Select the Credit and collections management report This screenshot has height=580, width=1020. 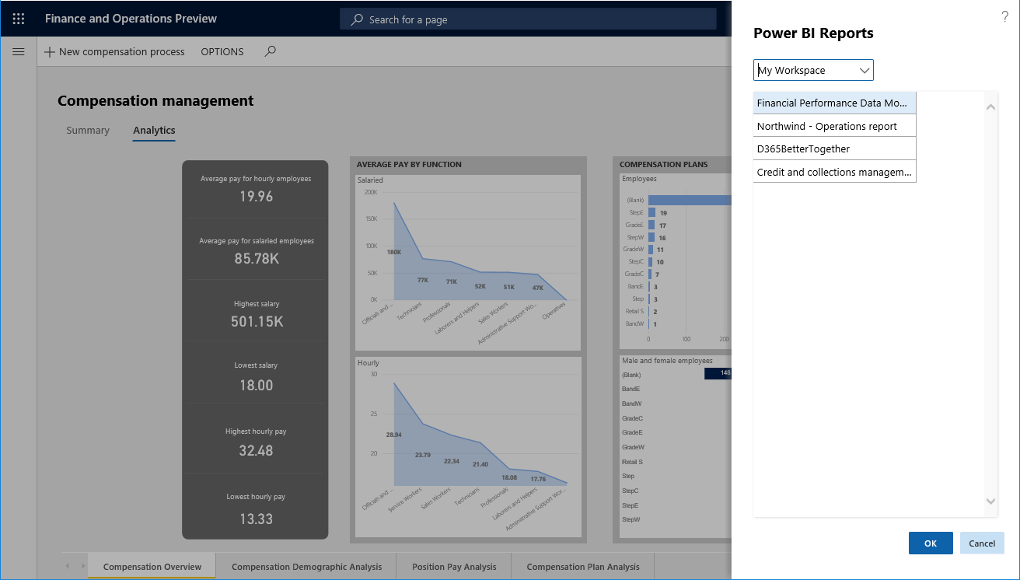[834, 172]
